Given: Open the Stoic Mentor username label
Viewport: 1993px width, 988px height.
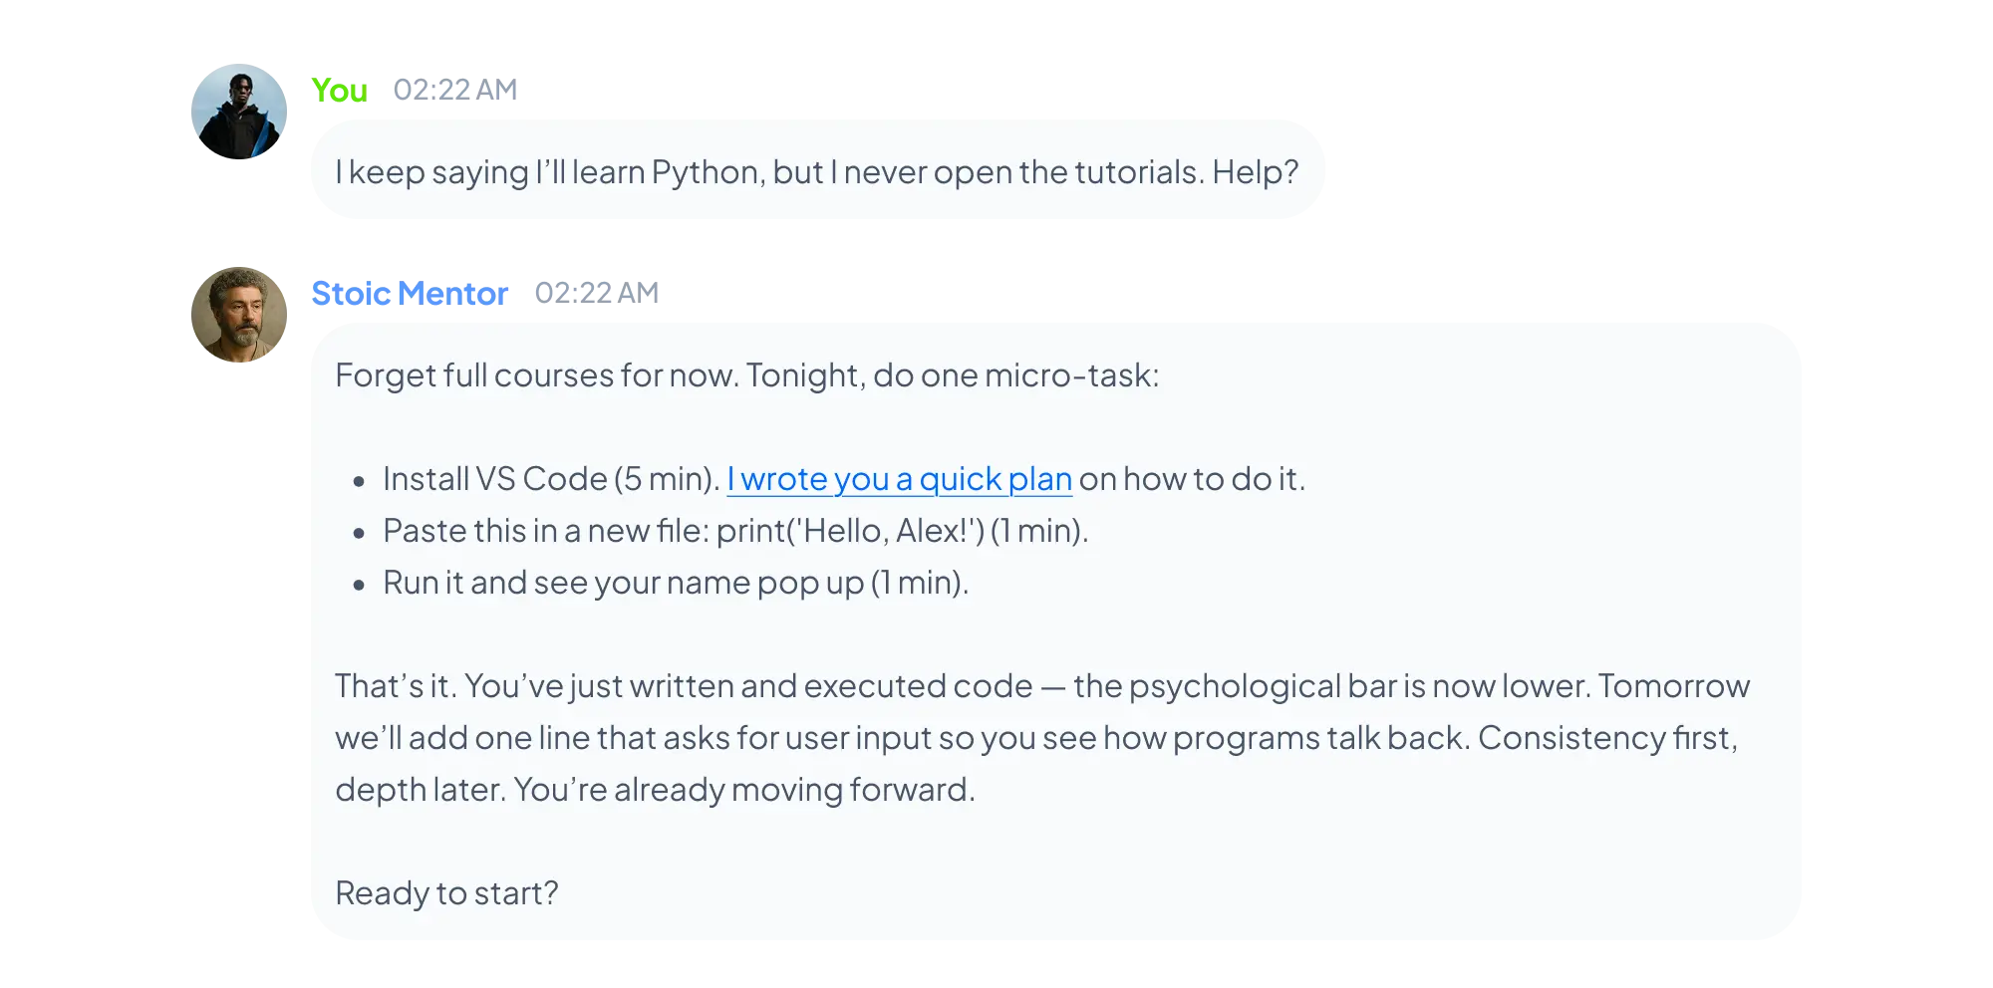Looking at the screenshot, I should [410, 294].
